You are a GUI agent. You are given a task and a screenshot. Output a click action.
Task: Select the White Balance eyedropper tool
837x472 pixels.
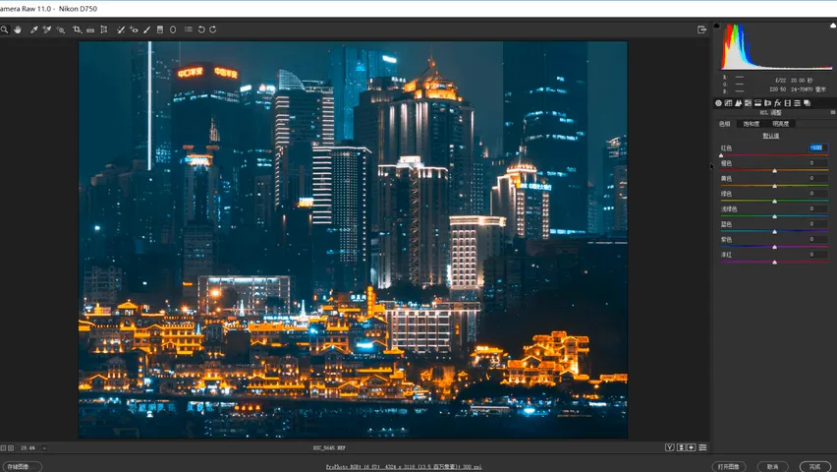33,29
